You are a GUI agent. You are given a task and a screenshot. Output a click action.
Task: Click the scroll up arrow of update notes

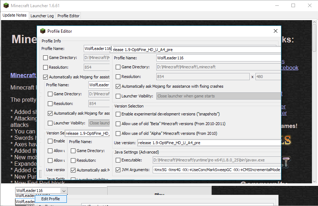315,23
